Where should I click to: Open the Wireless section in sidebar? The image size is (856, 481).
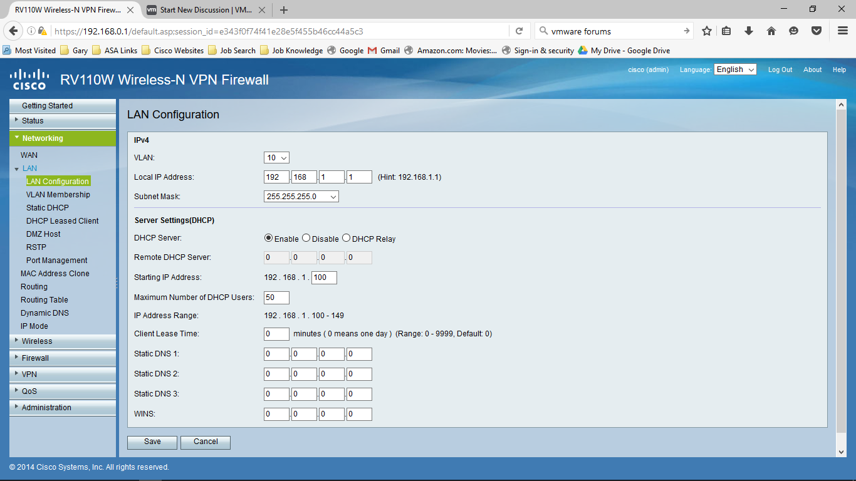coord(38,341)
